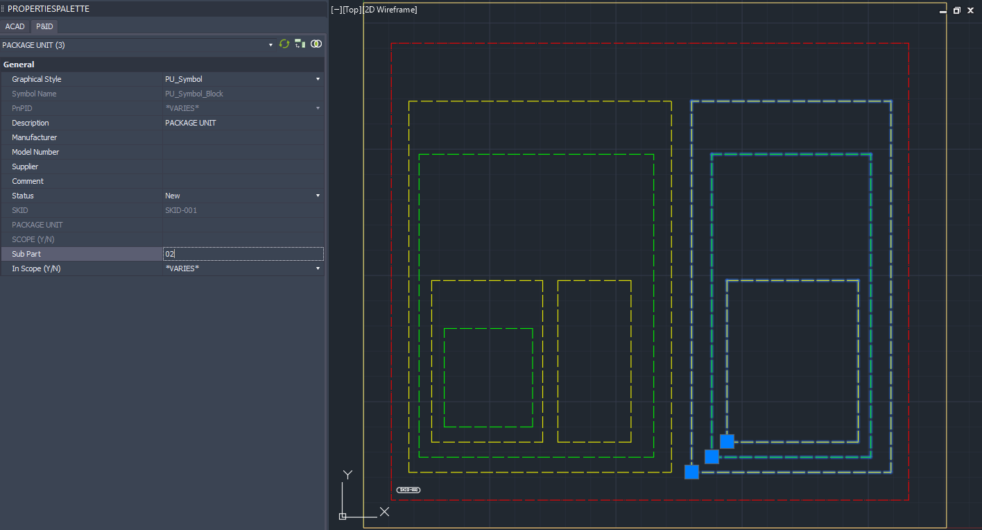The image size is (982, 530).
Task: Click the lowest blue grip on selected unit
Action: (691, 472)
